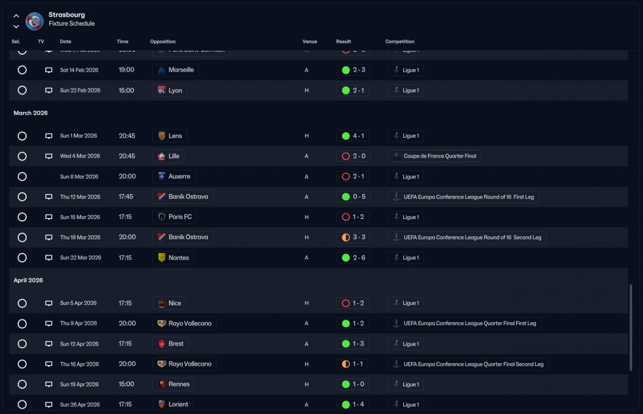Open Banik Ostrava from the 12 Mar fixture
Image resolution: width=643 pixels, height=414 pixels.
[x=183, y=197]
